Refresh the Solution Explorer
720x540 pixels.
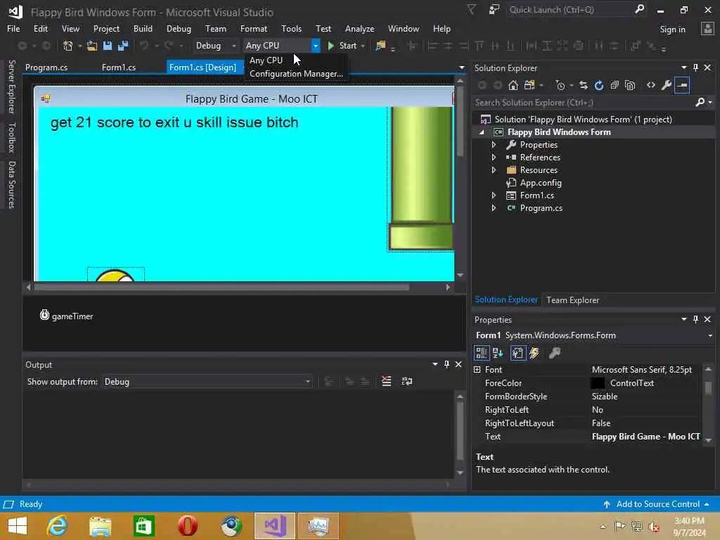click(x=599, y=85)
